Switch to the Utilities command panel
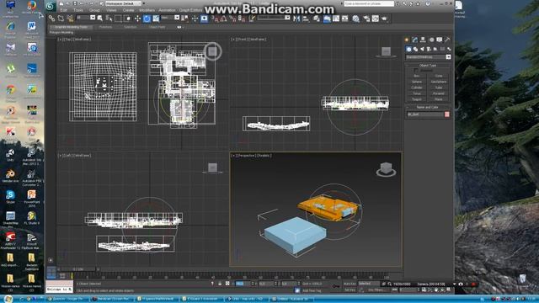Image resolution: width=539 pixels, height=303 pixels. click(447, 40)
